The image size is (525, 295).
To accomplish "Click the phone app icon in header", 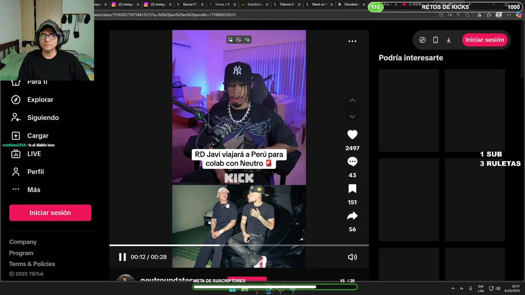I will tap(436, 40).
